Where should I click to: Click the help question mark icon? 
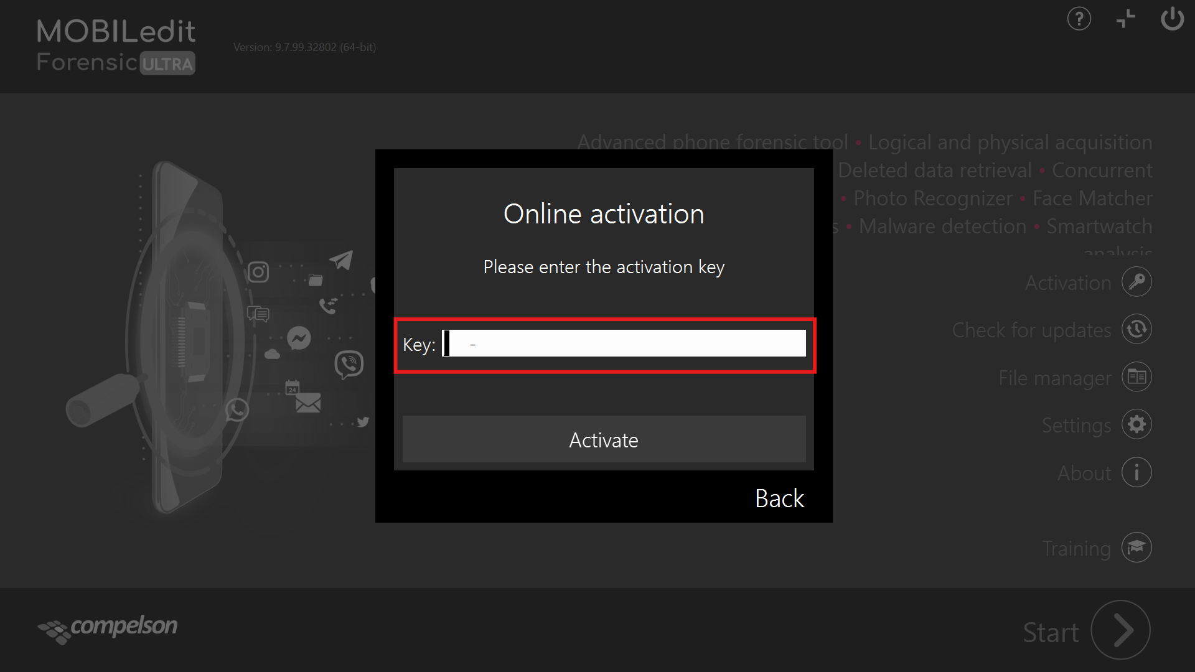click(1079, 19)
